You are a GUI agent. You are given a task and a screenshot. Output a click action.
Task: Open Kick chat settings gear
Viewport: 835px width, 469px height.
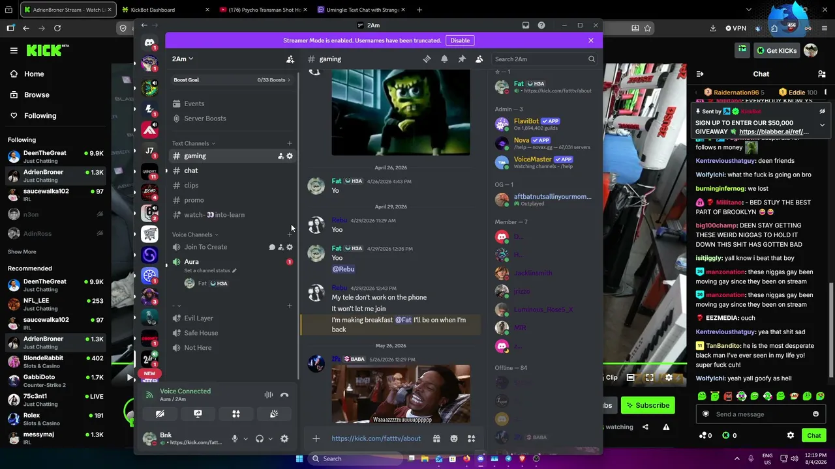(791, 436)
